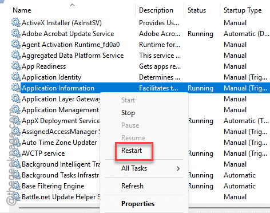Select the Base Filtering Engine service

point(53,186)
